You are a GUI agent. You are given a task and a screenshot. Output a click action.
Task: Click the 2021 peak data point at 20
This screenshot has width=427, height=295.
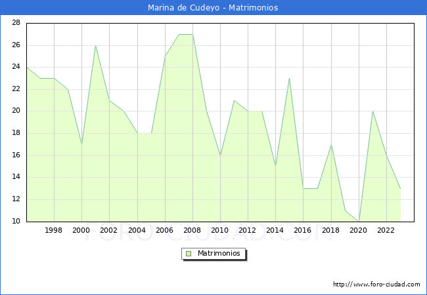coord(372,111)
